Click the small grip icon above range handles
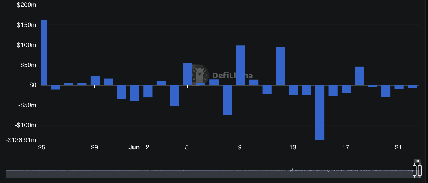 [417, 161]
